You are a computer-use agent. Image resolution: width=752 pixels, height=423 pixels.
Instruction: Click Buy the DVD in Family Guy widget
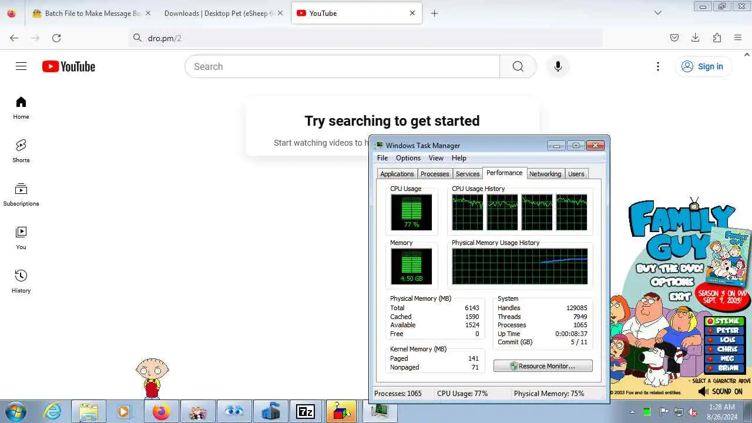click(670, 269)
